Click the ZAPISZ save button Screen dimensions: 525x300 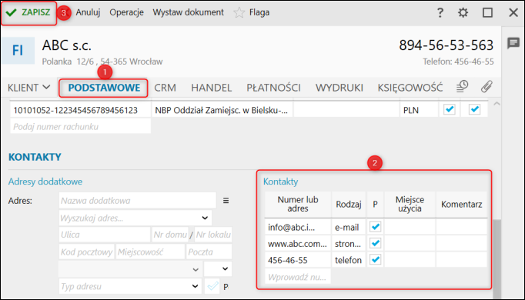[x=28, y=13]
